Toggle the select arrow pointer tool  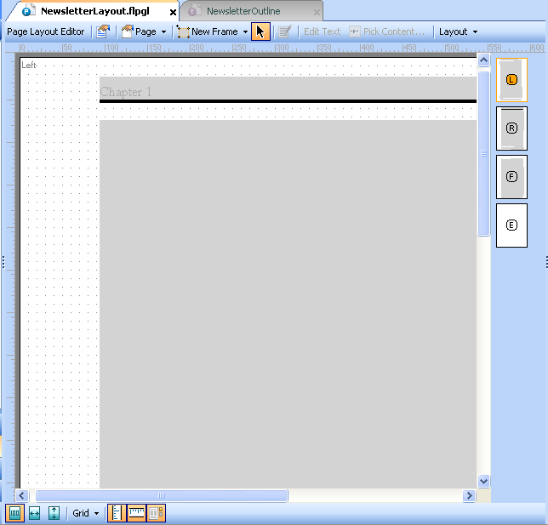point(260,31)
